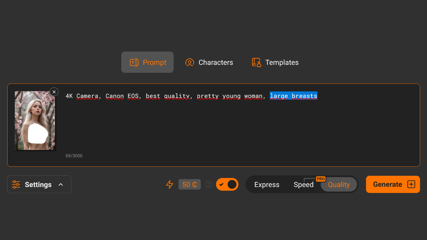Turn off the orange toggle switch
The width and height of the screenshot is (427, 240).
click(x=227, y=184)
